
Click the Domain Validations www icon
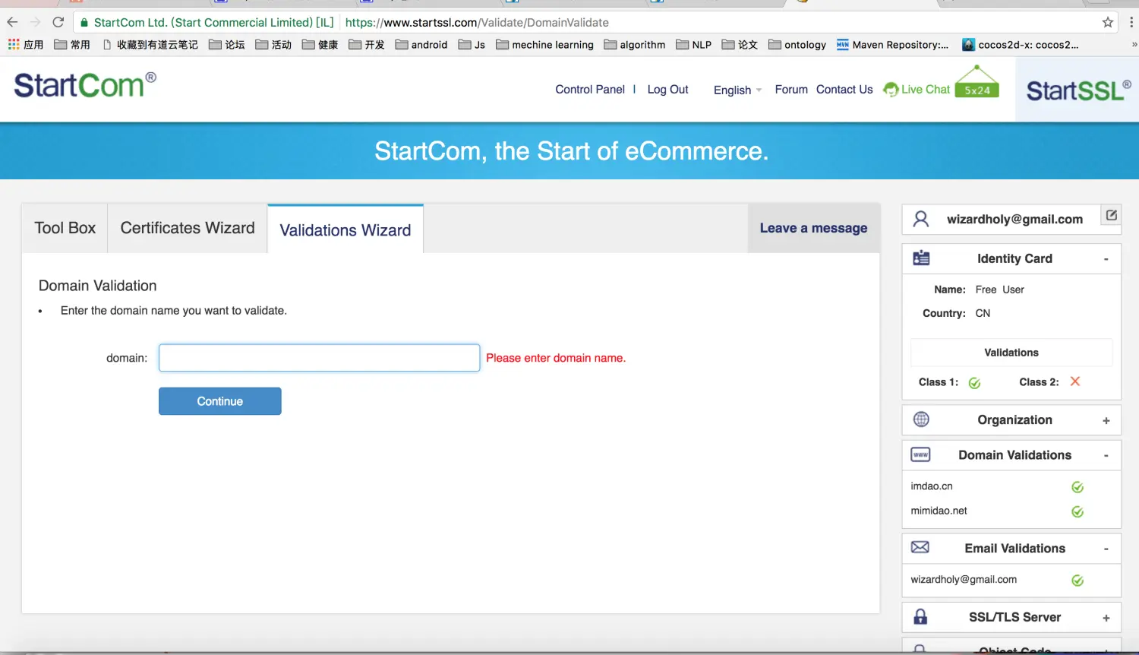pyautogui.click(x=920, y=454)
